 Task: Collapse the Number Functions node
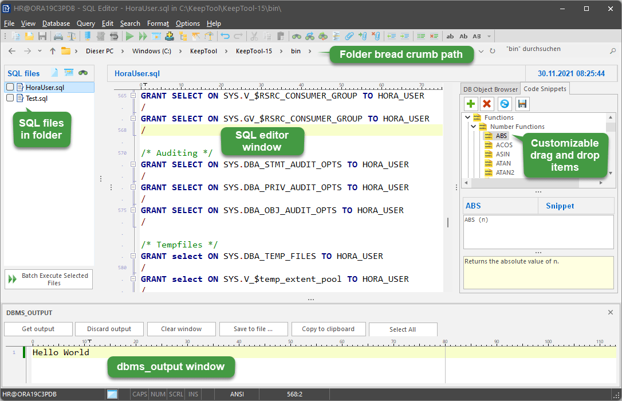(473, 126)
